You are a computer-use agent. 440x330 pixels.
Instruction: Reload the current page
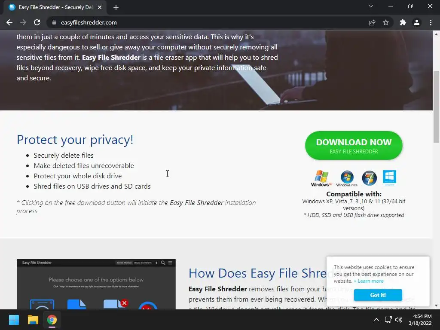click(x=37, y=22)
